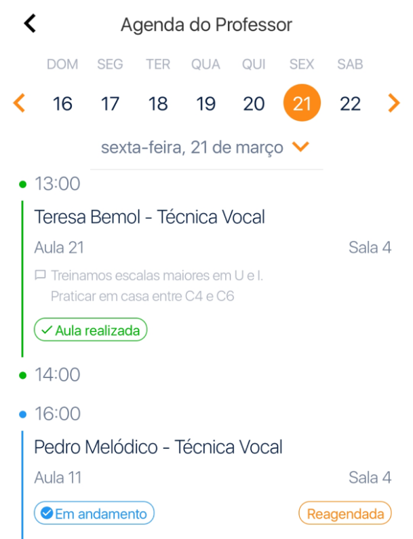
Task: Select Wednesday the 19th
Action: pos(205,104)
